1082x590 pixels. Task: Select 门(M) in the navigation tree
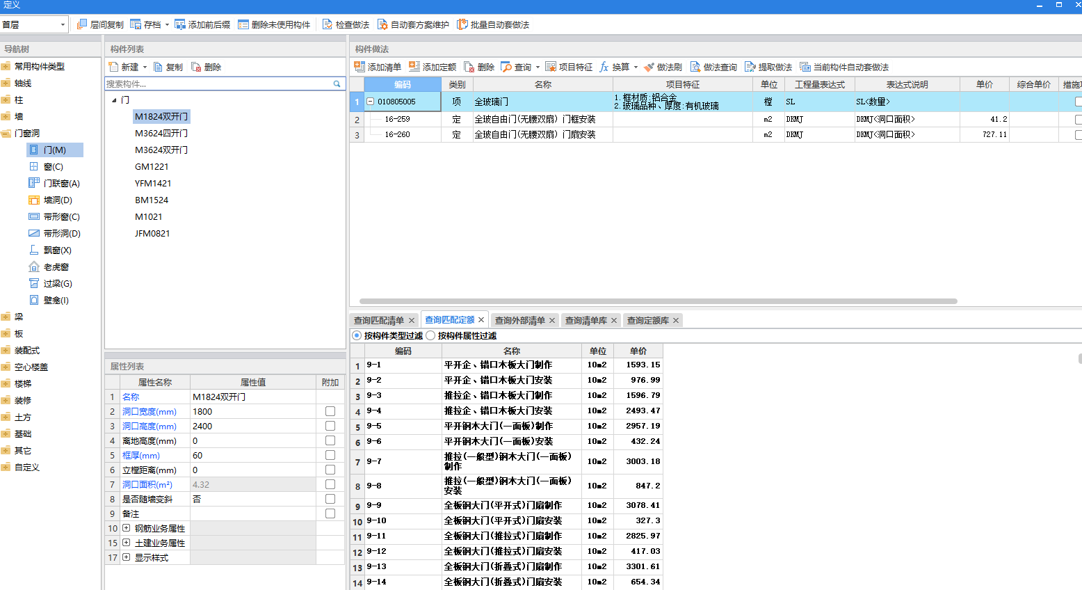[55, 150]
